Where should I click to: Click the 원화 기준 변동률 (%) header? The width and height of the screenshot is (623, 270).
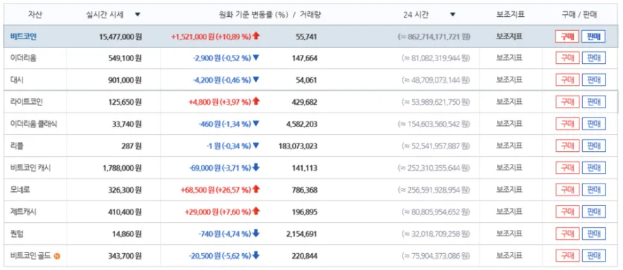point(253,15)
